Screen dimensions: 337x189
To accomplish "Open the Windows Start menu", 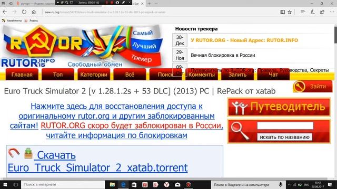I will (5, 185).
